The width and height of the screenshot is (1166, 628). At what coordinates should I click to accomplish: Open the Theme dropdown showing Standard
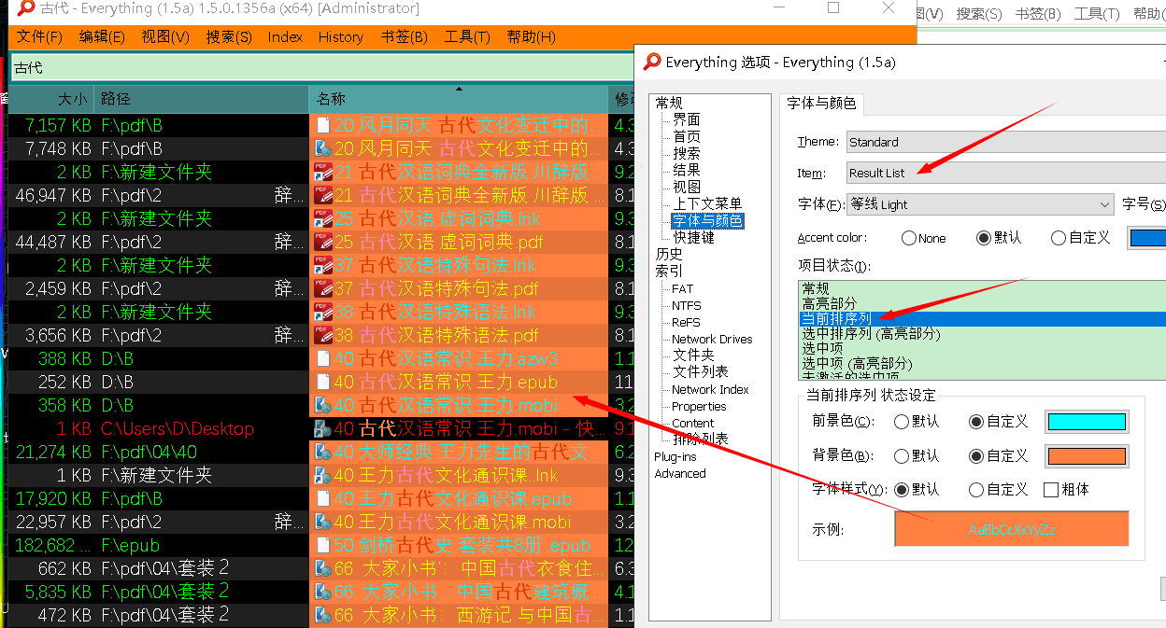tap(1005, 142)
